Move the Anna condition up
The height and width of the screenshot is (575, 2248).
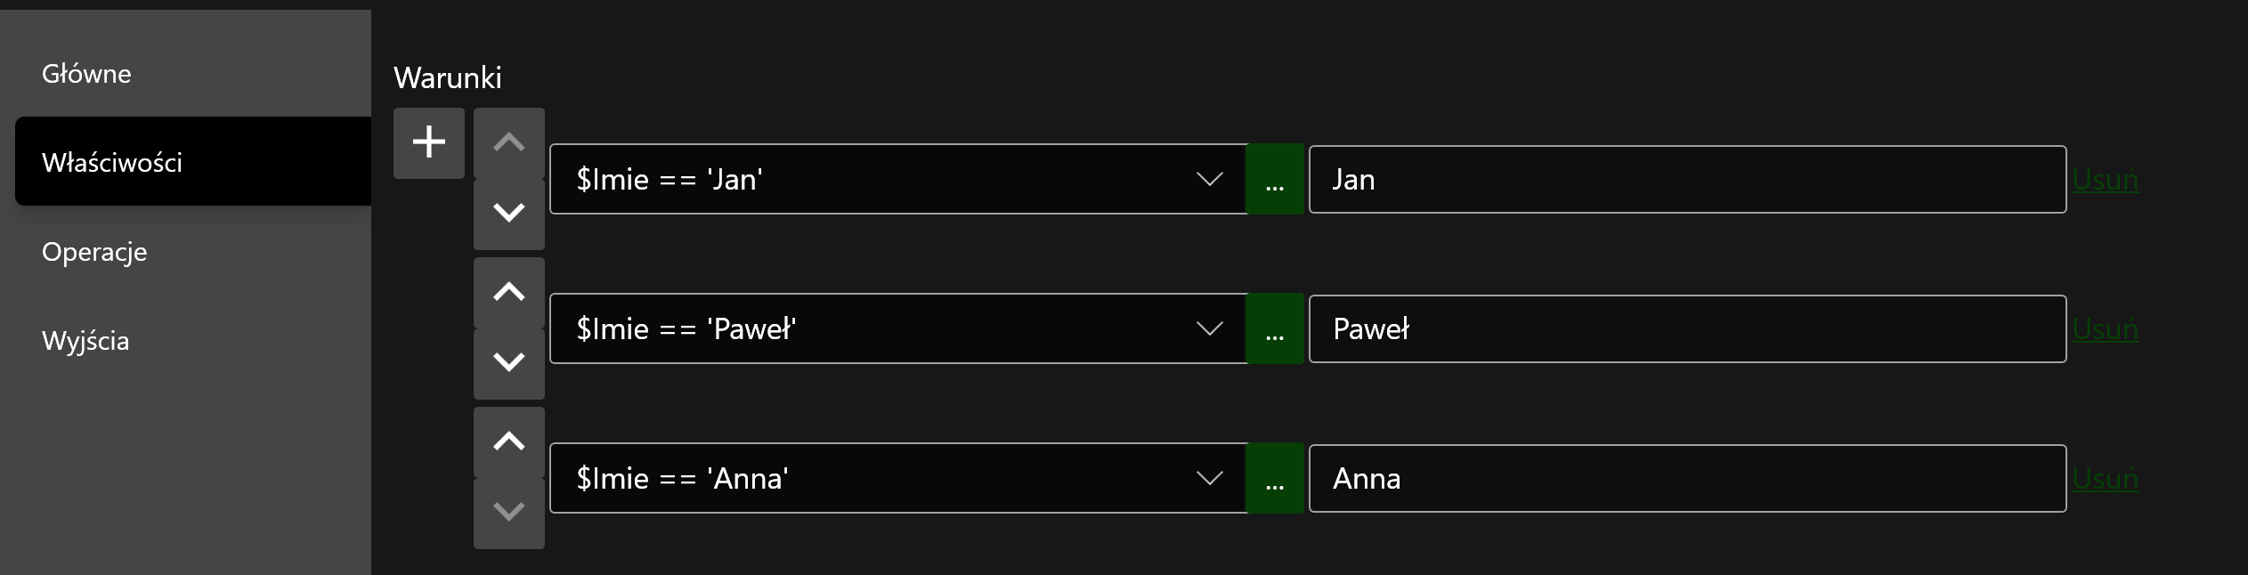[508, 441]
